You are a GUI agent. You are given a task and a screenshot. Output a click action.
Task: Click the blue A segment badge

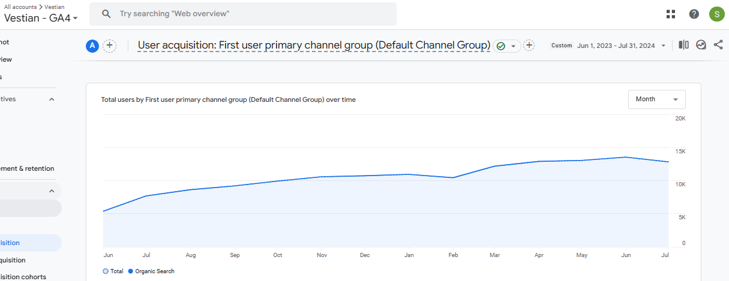(x=92, y=46)
